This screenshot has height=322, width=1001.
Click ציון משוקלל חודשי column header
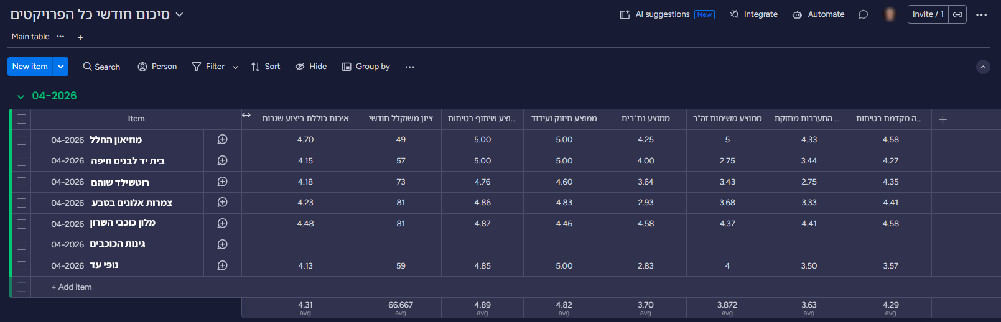click(x=401, y=119)
